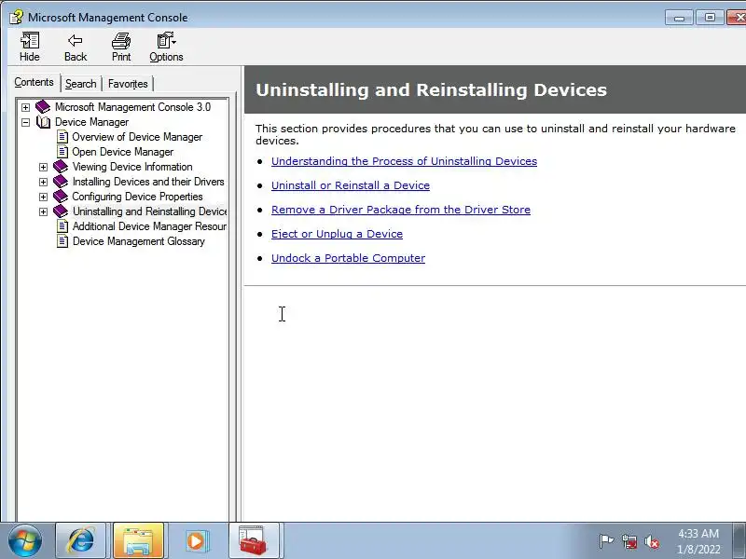Maximize the Microsoft Management Console window
The width and height of the screenshot is (746, 559).
pos(710,18)
